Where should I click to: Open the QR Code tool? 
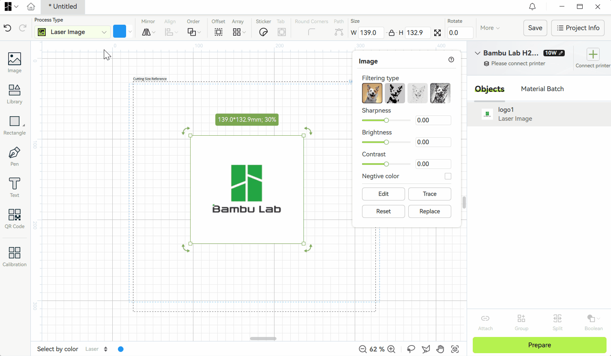pos(15,219)
